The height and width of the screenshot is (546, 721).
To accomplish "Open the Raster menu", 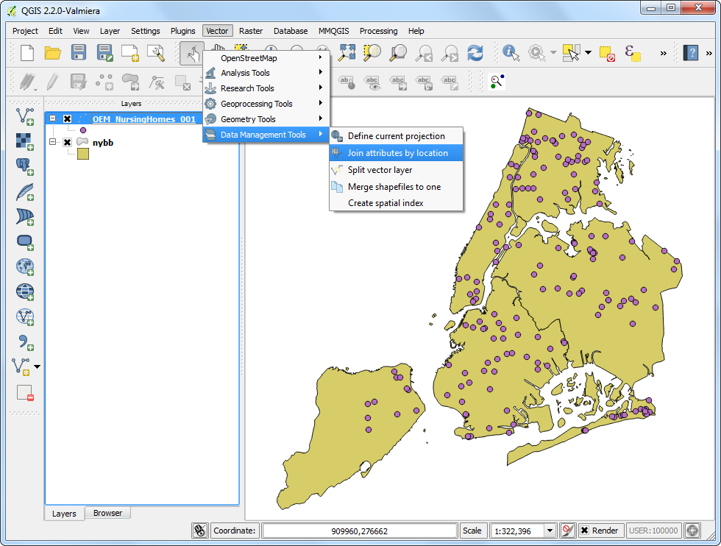I will click(x=251, y=31).
